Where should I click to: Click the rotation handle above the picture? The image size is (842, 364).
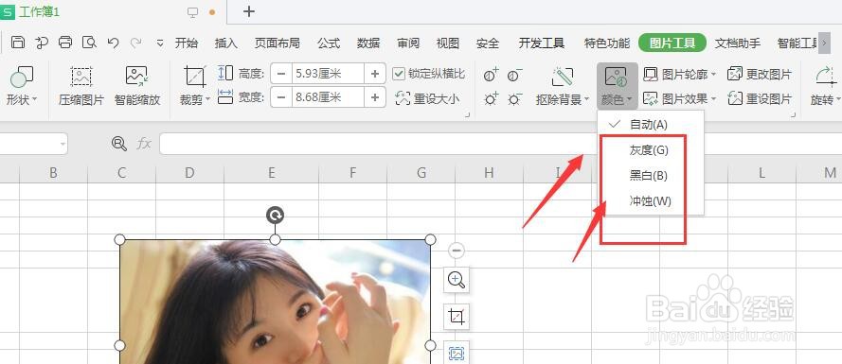[x=275, y=216]
